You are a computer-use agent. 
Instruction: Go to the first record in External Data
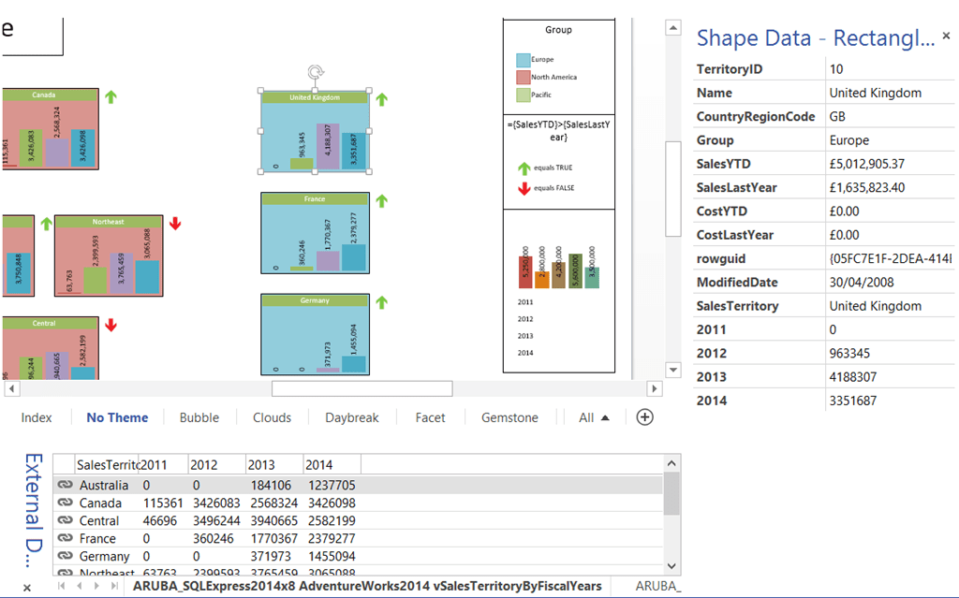click(x=60, y=588)
